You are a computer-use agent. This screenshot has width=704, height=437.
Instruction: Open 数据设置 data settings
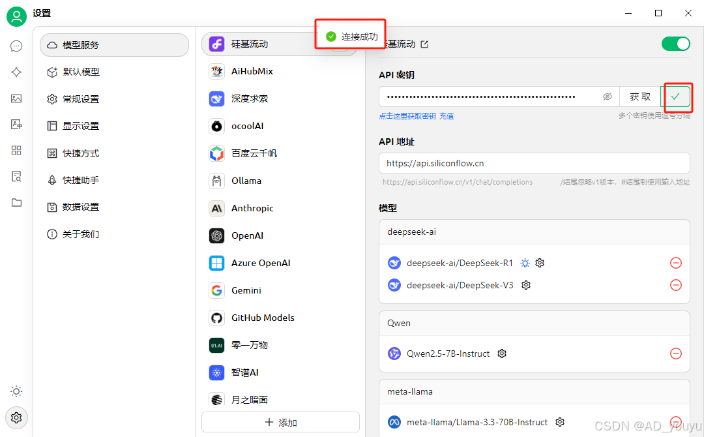point(115,207)
